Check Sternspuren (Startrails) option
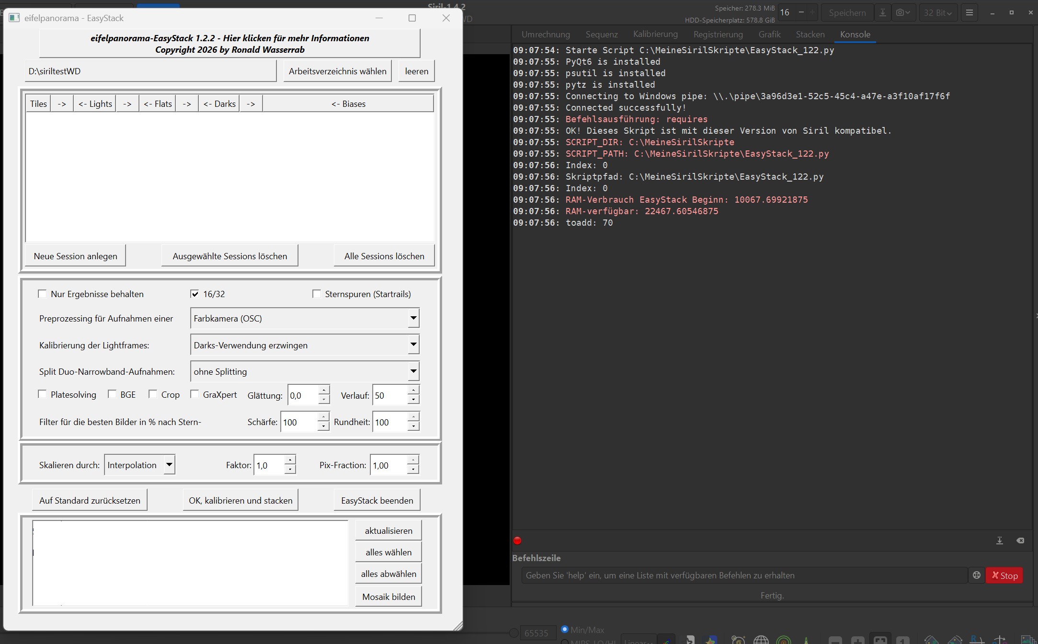 tap(317, 294)
